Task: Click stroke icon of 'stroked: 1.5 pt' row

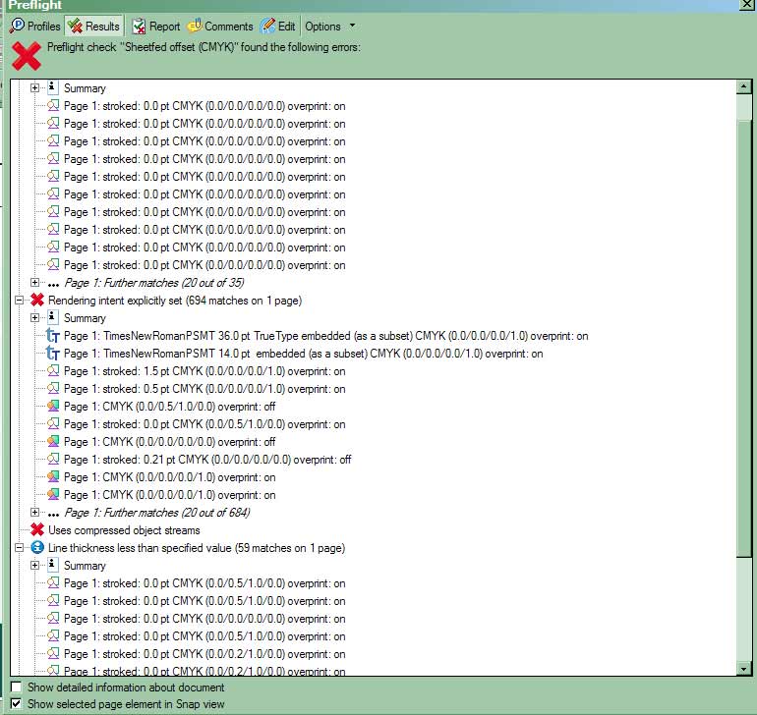Action: pos(53,370)
